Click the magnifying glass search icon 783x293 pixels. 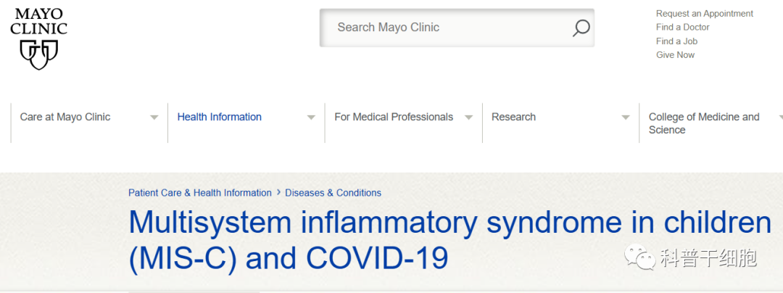(x=581, y=28)
